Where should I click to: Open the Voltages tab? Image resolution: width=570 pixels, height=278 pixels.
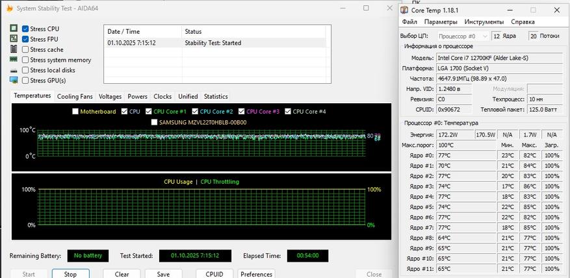coord(110,96)
